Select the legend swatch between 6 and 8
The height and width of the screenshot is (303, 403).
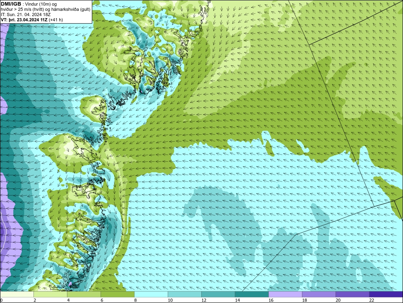(117, 294)
